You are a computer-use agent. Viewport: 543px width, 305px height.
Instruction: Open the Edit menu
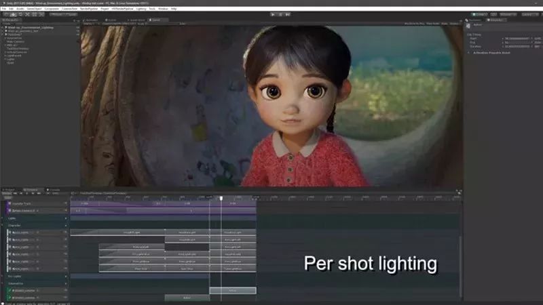point(11,9)
